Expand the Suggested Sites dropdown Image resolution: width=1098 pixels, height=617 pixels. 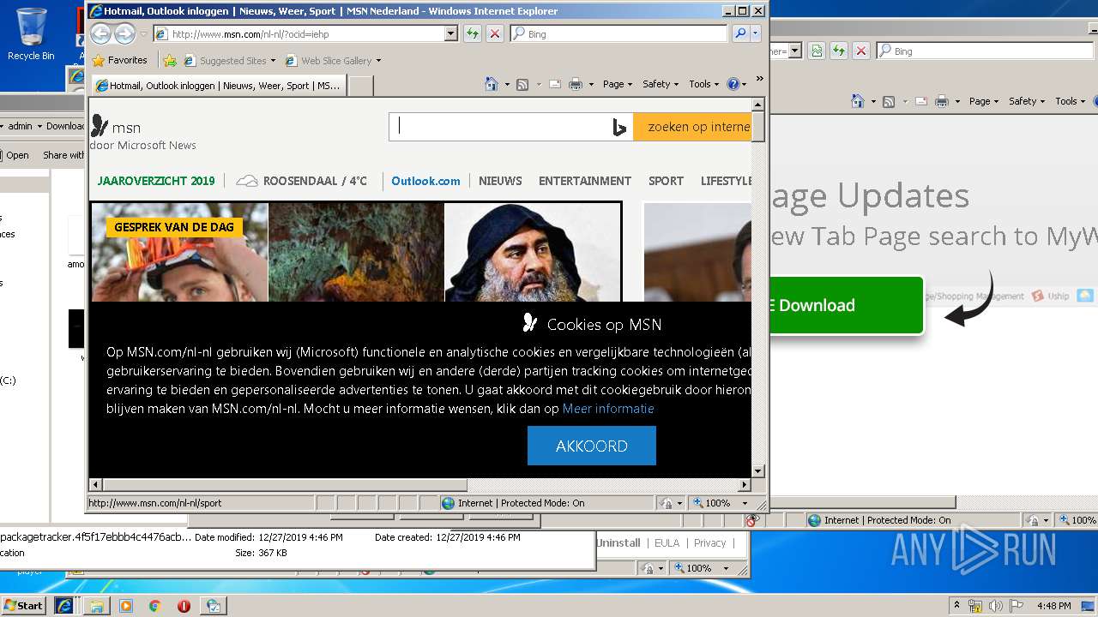(x=273, y=61)
